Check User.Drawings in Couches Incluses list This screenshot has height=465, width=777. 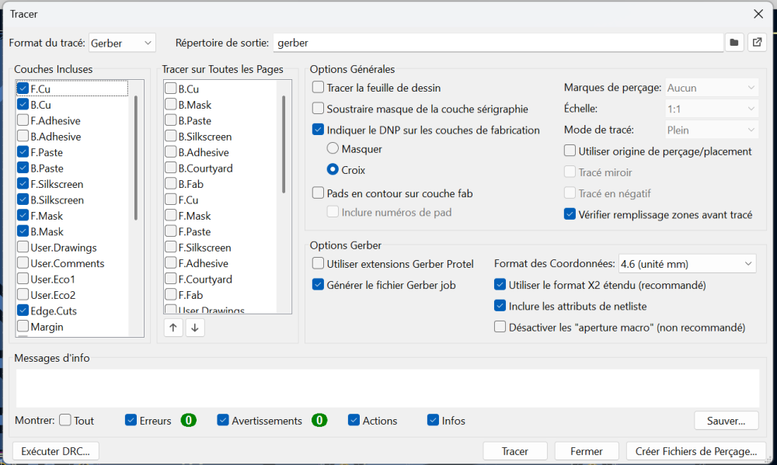coord(23,248)
